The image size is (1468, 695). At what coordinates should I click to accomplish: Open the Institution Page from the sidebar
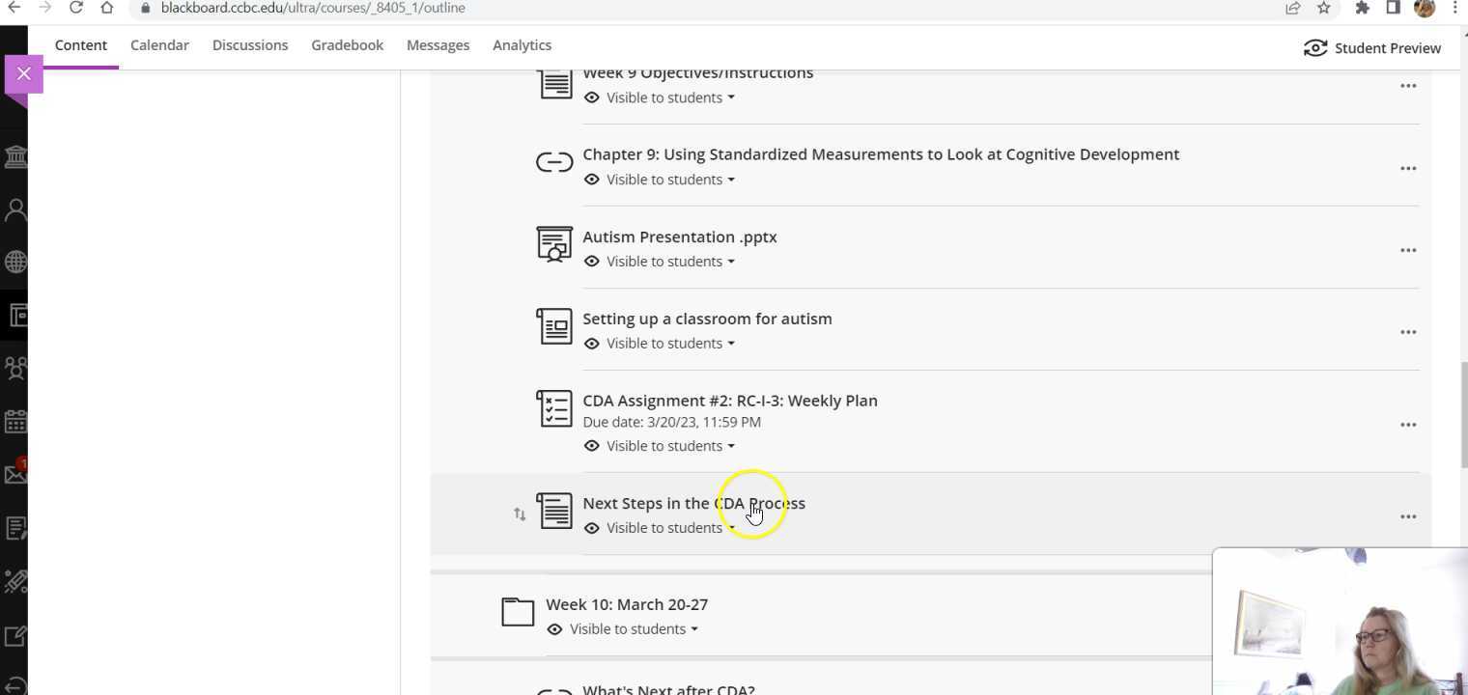[x=15, y=155]
